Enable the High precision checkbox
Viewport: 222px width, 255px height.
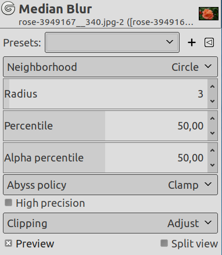8,203
